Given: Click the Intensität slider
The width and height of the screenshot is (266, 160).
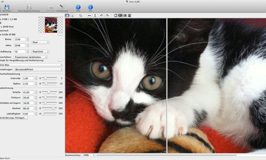Looking at the screenshot, I should pyautogui.click(x=49, y=78).
